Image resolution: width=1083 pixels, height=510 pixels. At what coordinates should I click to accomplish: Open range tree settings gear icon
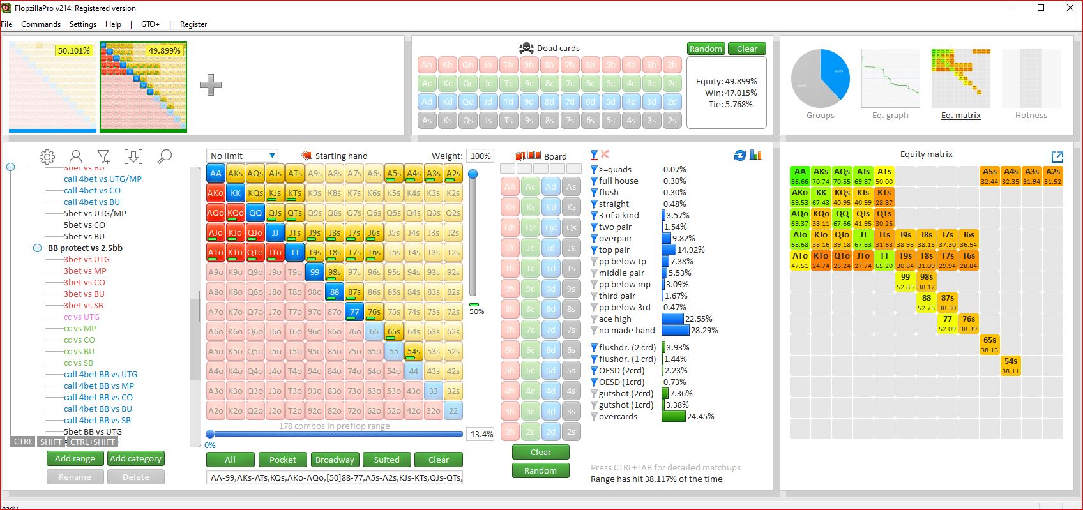click(47, 156)
